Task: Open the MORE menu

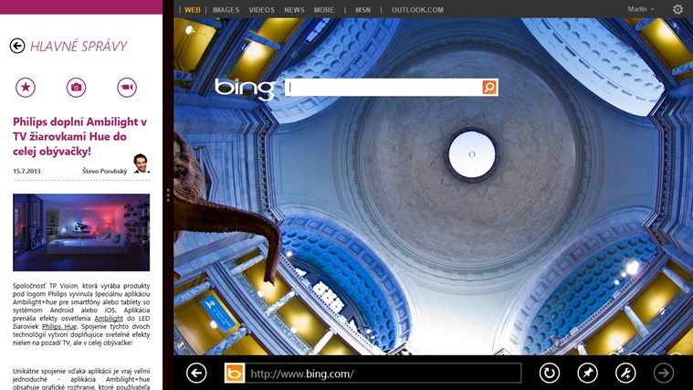Action: tap(324, 10)
